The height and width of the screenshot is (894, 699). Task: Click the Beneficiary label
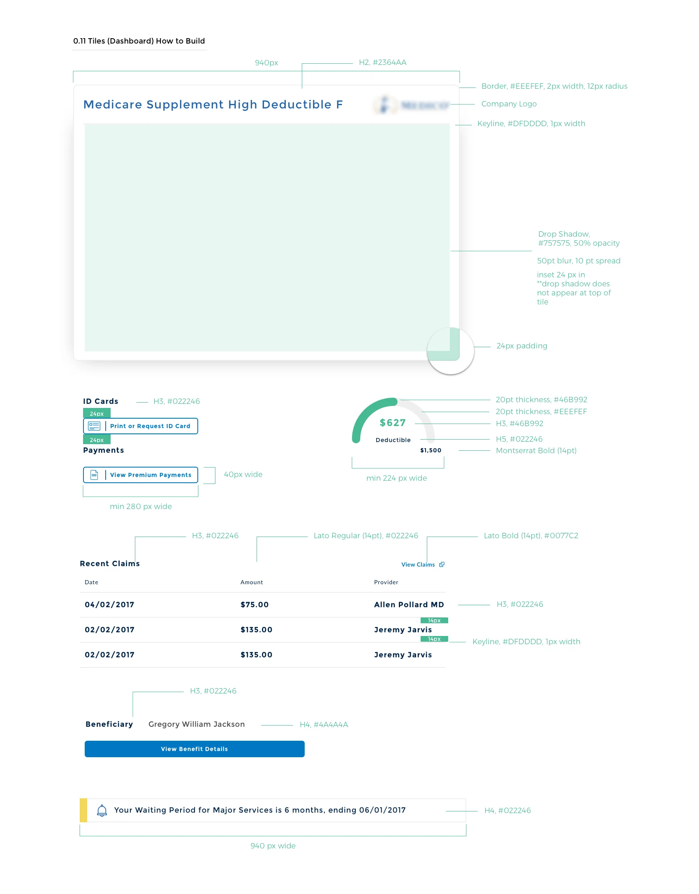[x=109, y=724]
